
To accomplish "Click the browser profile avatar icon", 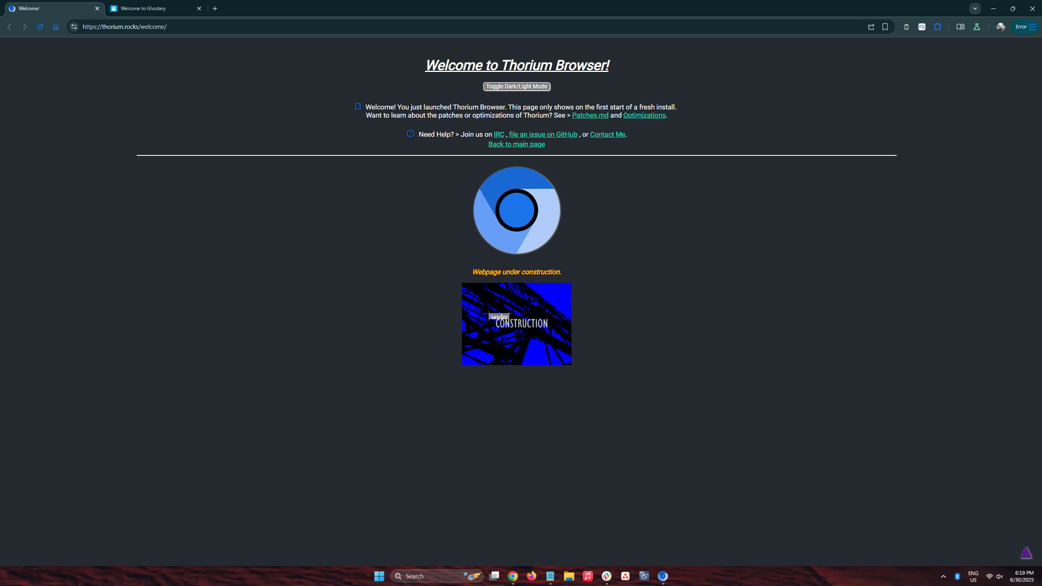I will (x=1001, y=27).
